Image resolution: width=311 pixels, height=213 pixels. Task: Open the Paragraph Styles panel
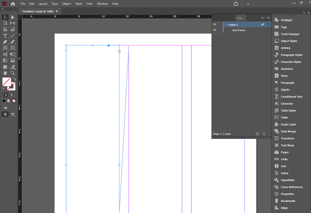click(291, 55)
